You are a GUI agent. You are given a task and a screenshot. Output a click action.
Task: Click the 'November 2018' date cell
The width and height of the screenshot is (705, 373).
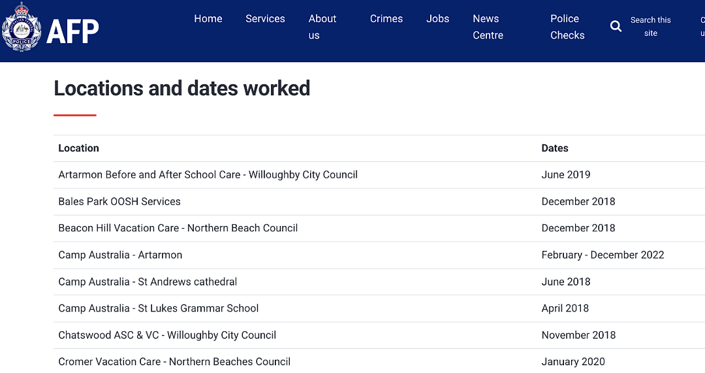click(x=578, y=335)
